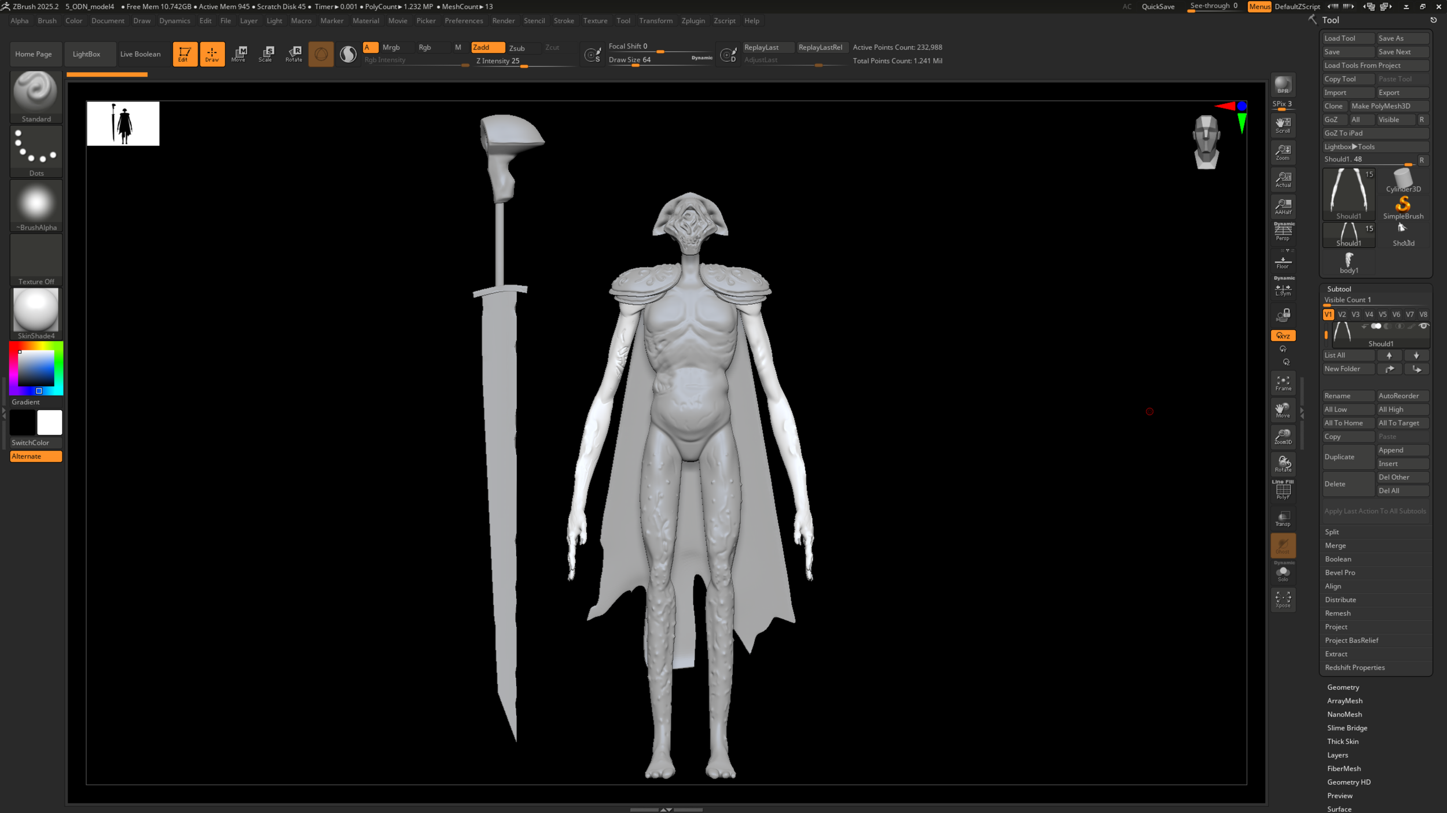Expand the FiberMesh section

(1343, 768)
